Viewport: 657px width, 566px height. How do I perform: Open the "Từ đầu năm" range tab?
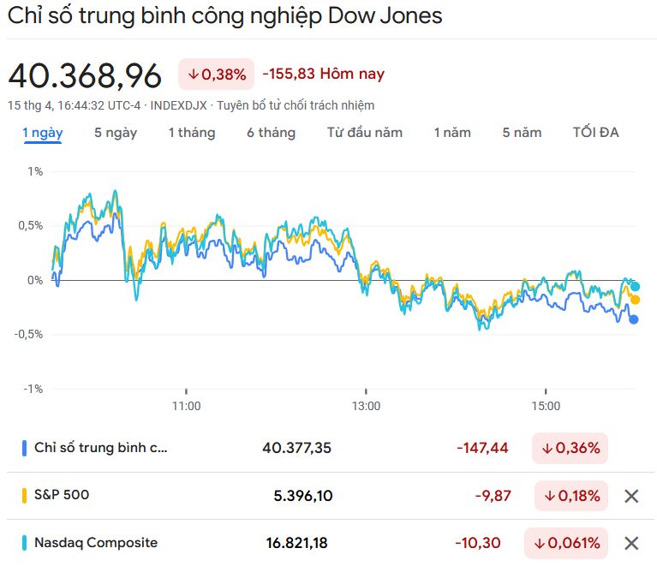(365, 133)
